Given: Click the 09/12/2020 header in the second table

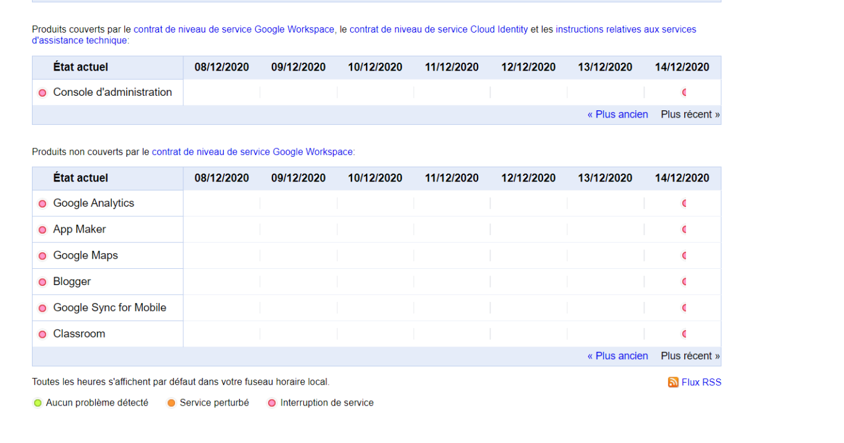Looking at the screenshot, I should [298, 178].
